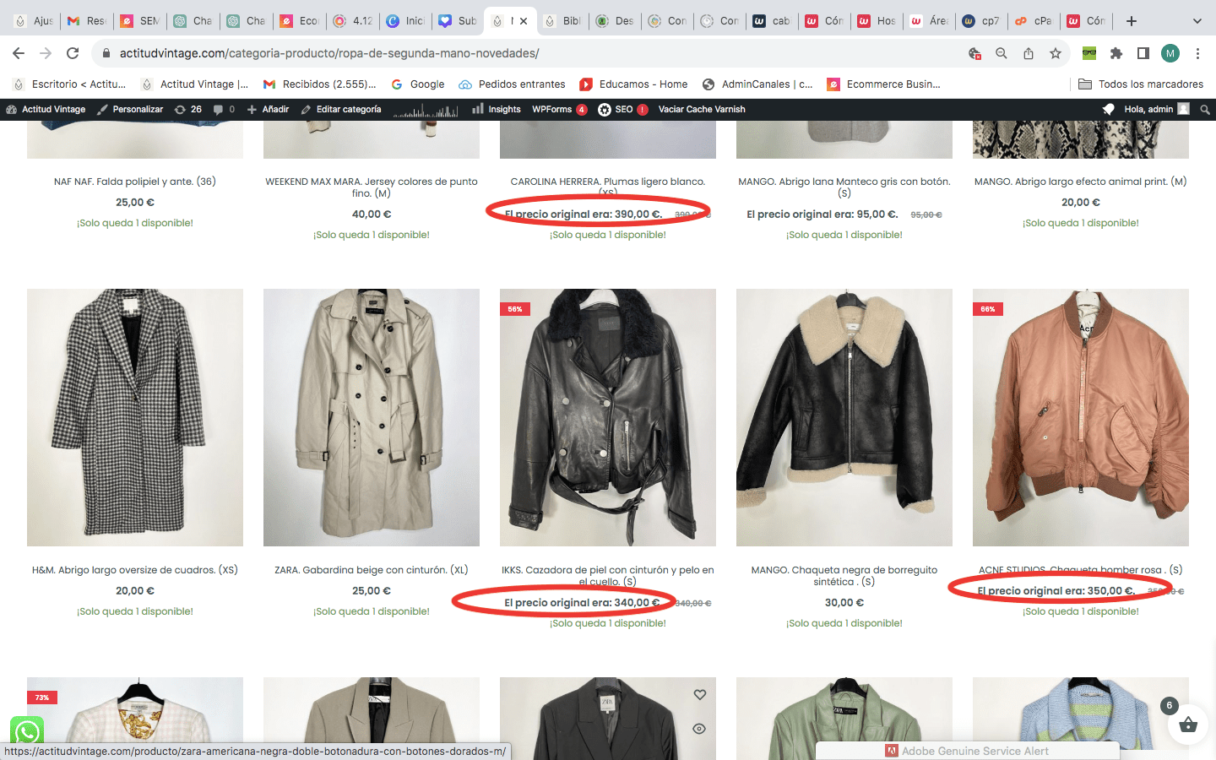Open WPForms admin menu
Image resolution: width=1216 pixels, height=760 pixels.
[559, 109]
